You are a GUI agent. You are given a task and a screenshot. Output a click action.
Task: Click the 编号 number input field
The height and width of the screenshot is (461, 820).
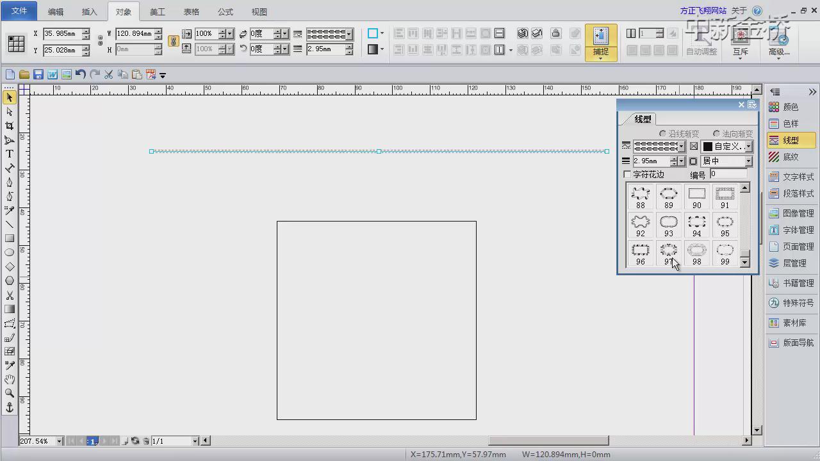pyautogui.click(x=728, y=174)
